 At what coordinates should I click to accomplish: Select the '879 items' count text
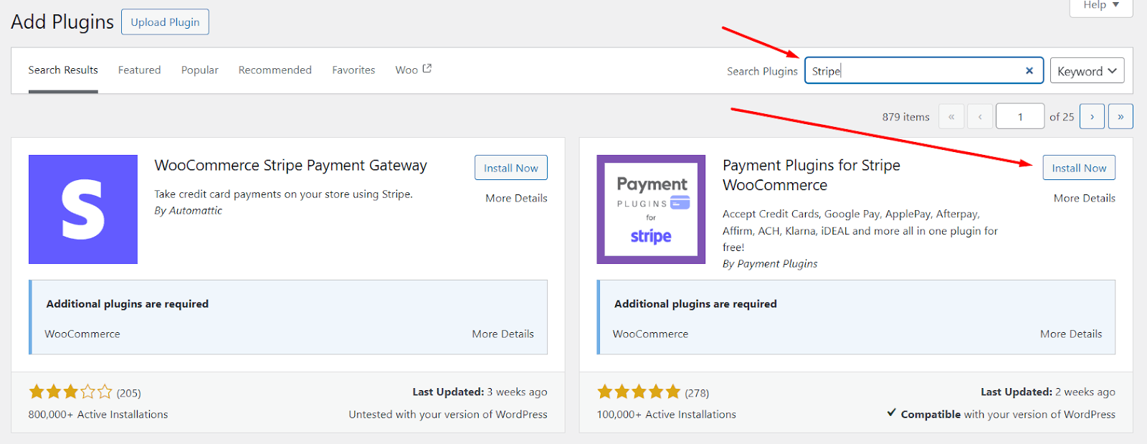(x=906, y=117)
